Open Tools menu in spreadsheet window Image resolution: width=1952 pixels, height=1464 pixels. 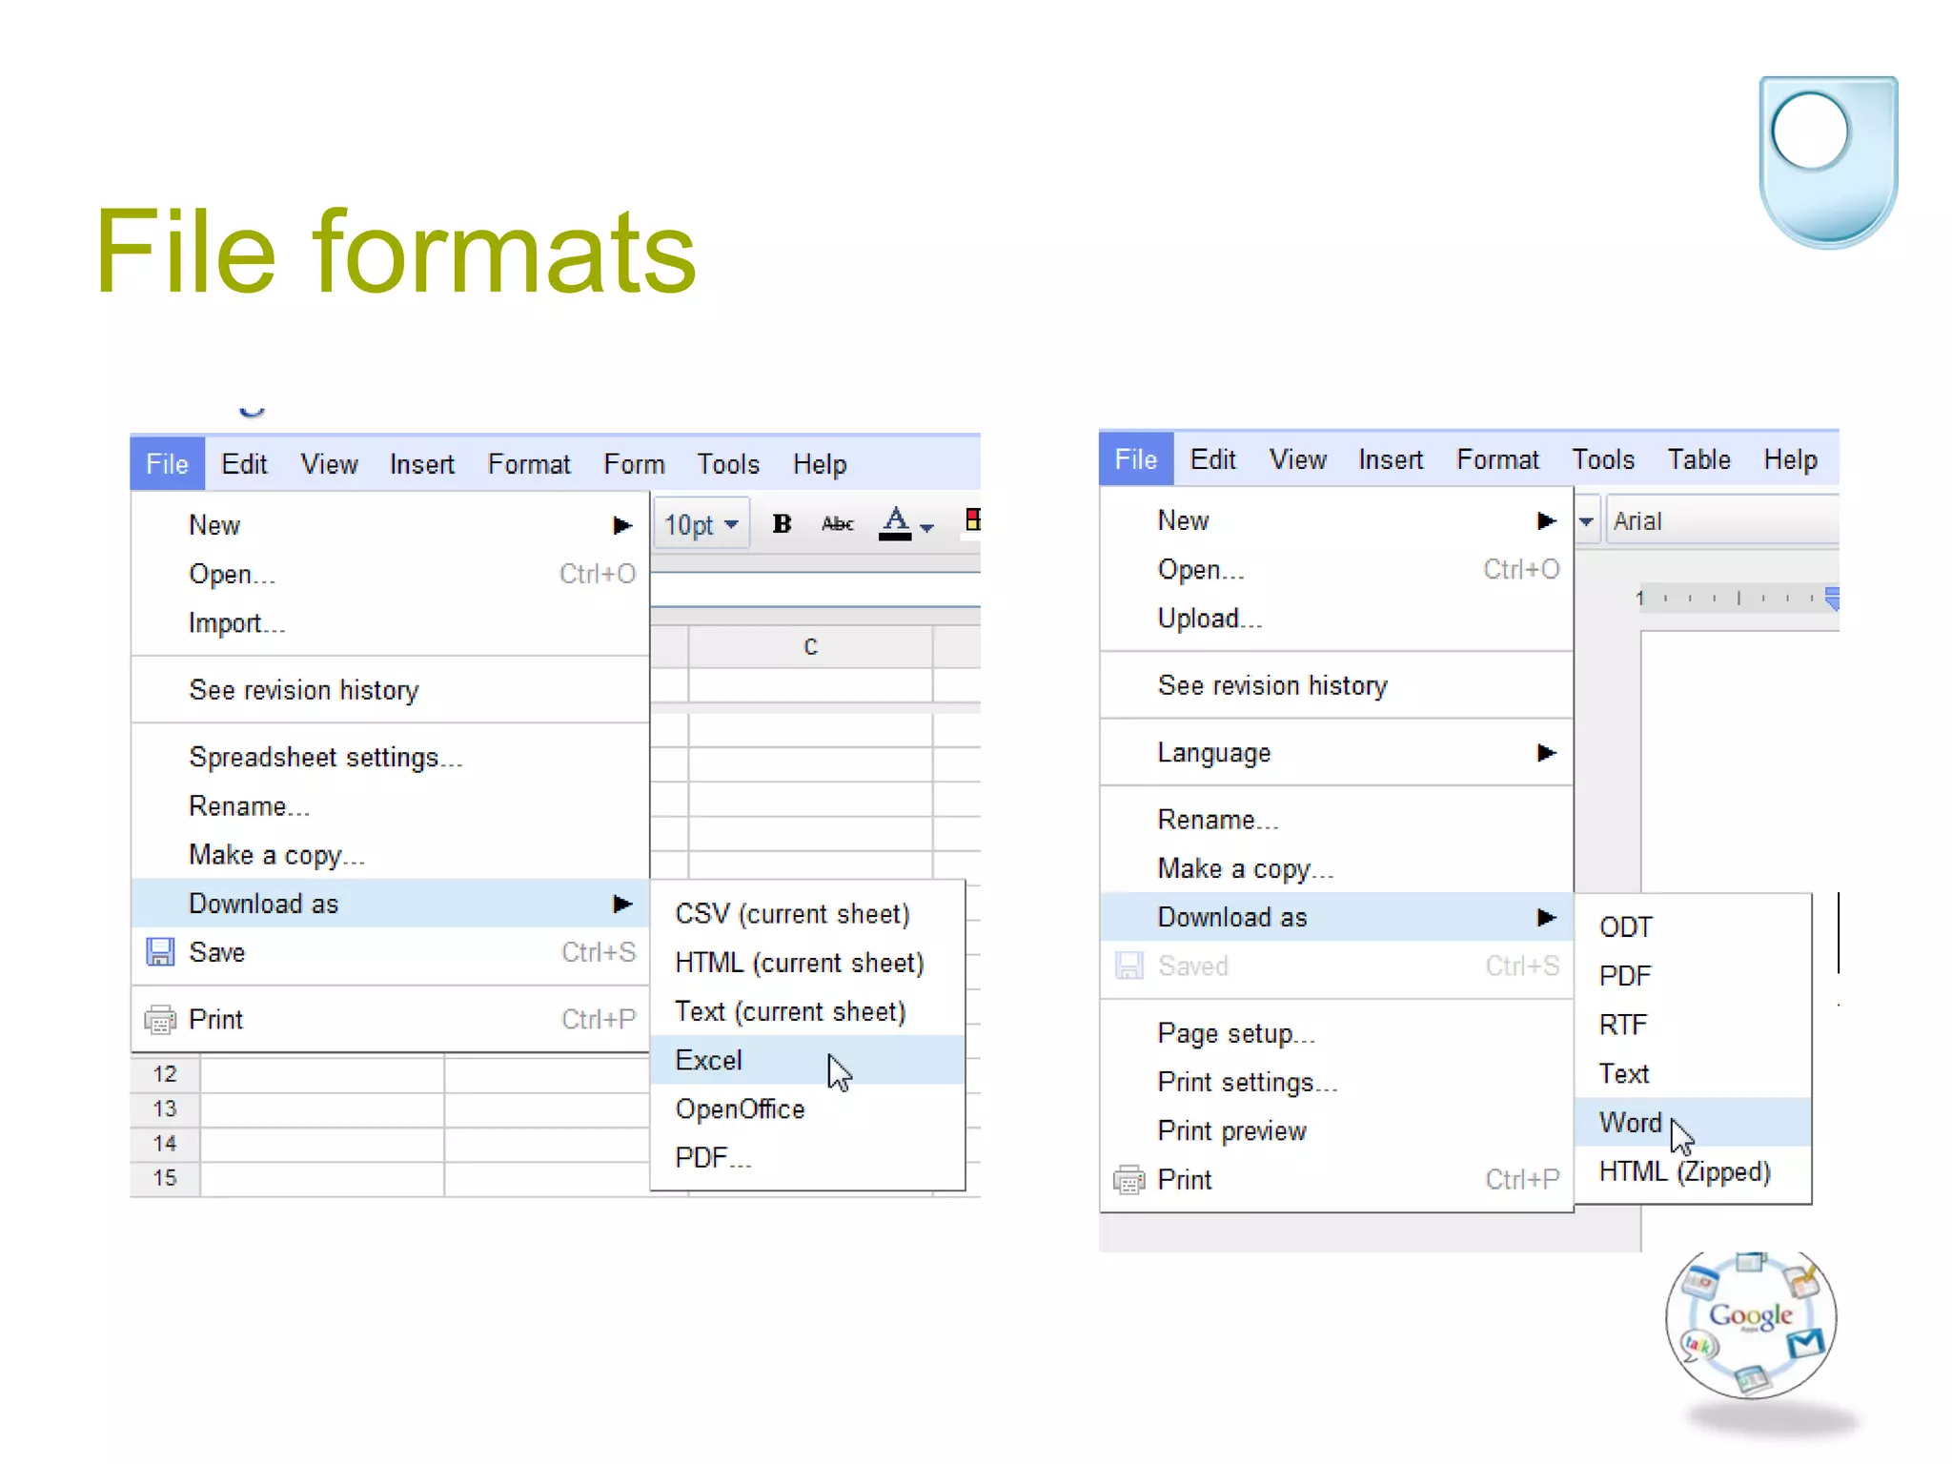tap(728, 464)
